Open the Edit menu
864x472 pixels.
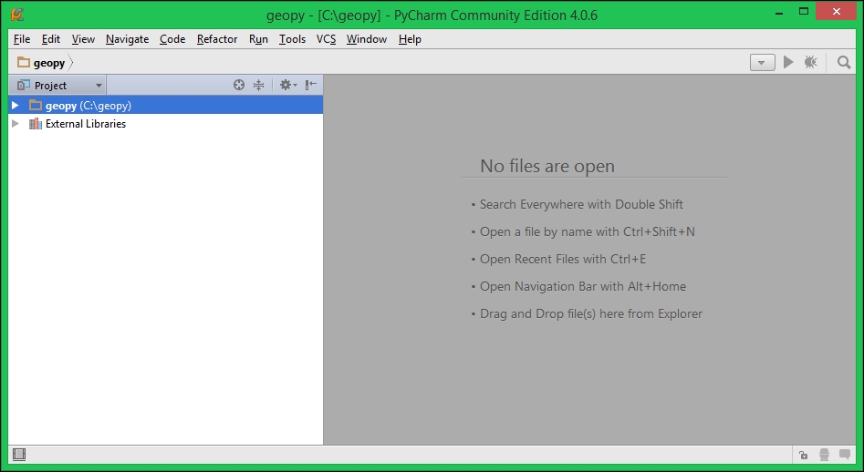point(51,39)
